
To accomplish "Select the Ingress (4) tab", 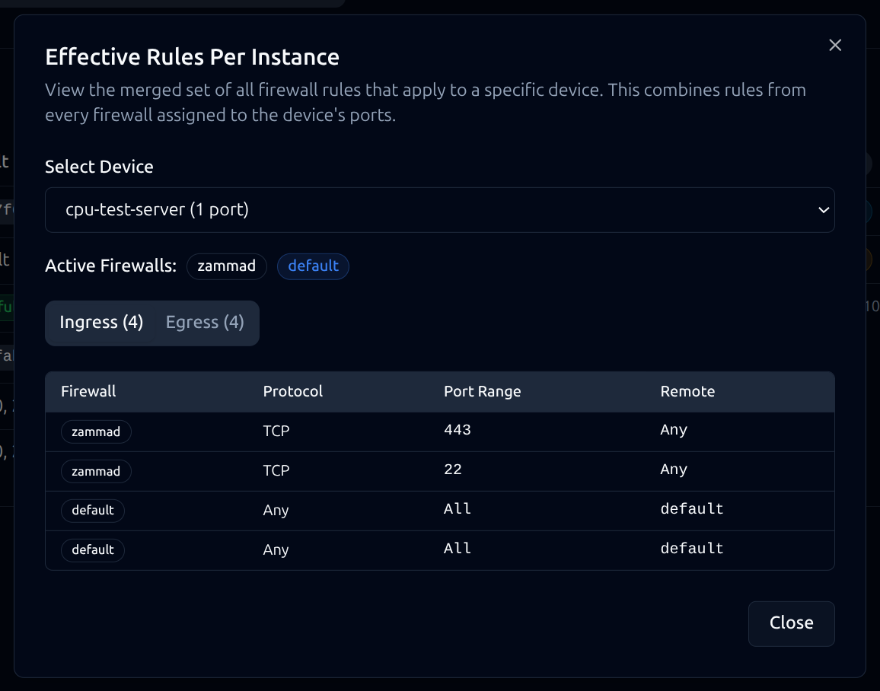I will 100,322.
